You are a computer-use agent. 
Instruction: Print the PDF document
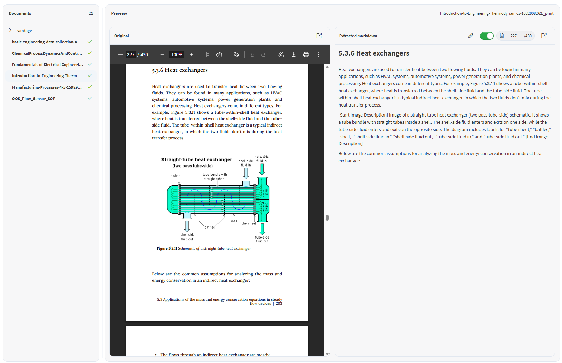(x=306, y=54)
